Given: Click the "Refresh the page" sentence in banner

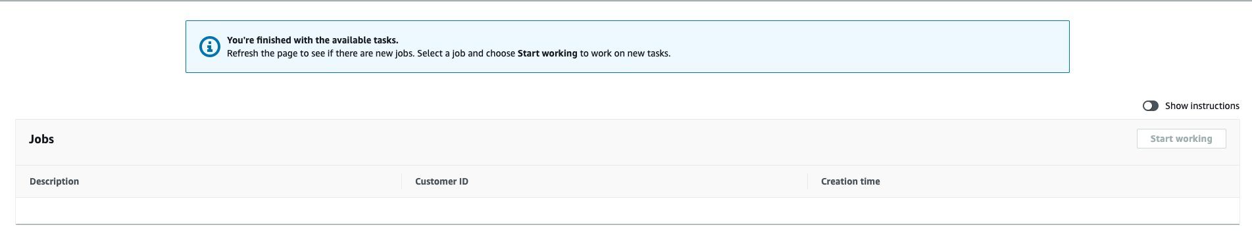Looking at the screenshot, I should 449,53.
